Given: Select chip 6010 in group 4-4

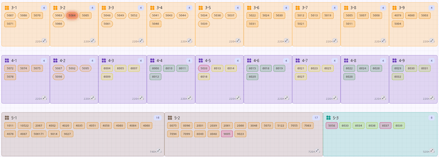Looking at the screenshot, I should [169, 68].
